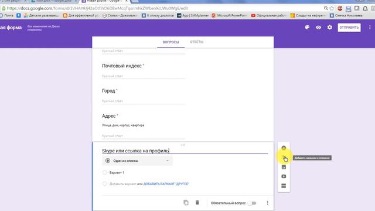Click Добавить вариант placeholder option
The width and height of the screenshot is (375, 211).
click(x=122, y=184)
